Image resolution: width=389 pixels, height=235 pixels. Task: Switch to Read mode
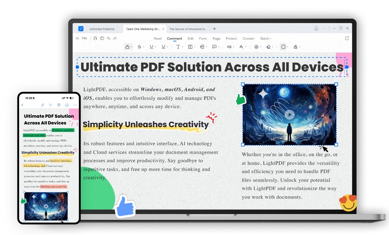157,38
